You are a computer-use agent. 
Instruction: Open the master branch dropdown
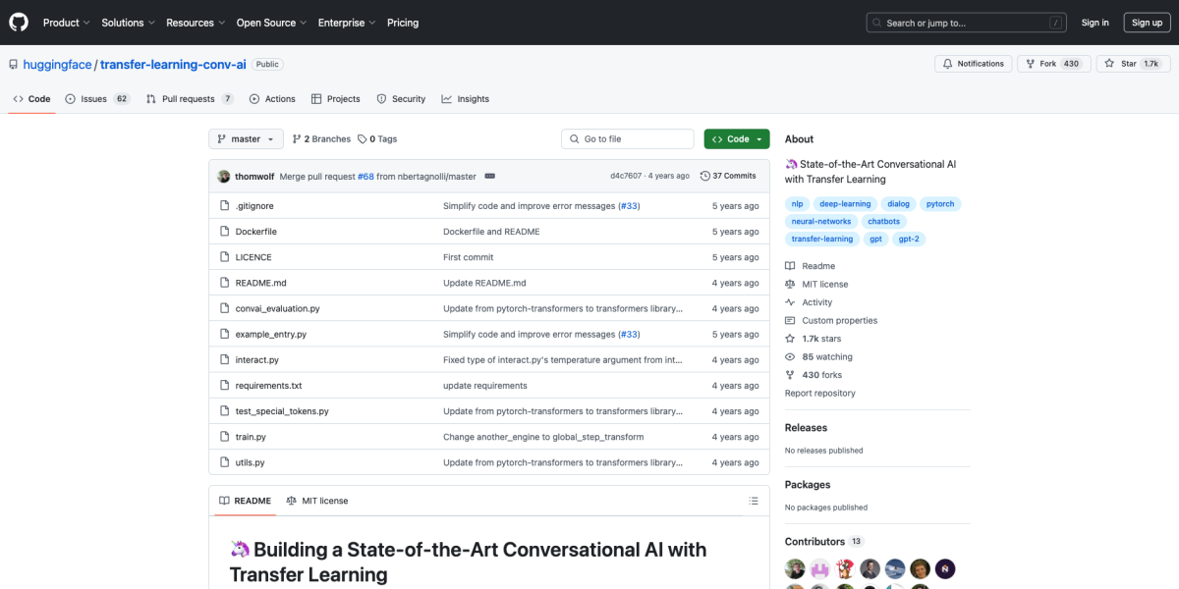pos(246,139)
